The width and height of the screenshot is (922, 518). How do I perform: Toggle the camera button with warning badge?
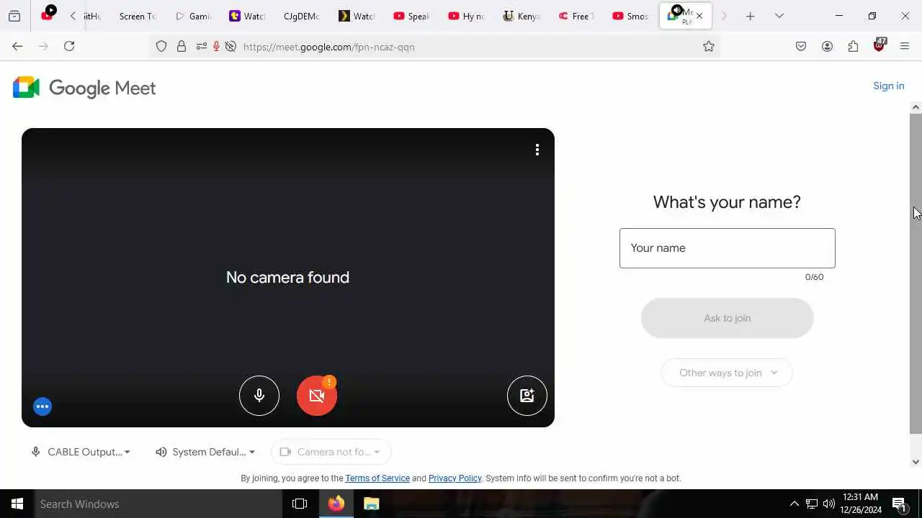point(317,396)
